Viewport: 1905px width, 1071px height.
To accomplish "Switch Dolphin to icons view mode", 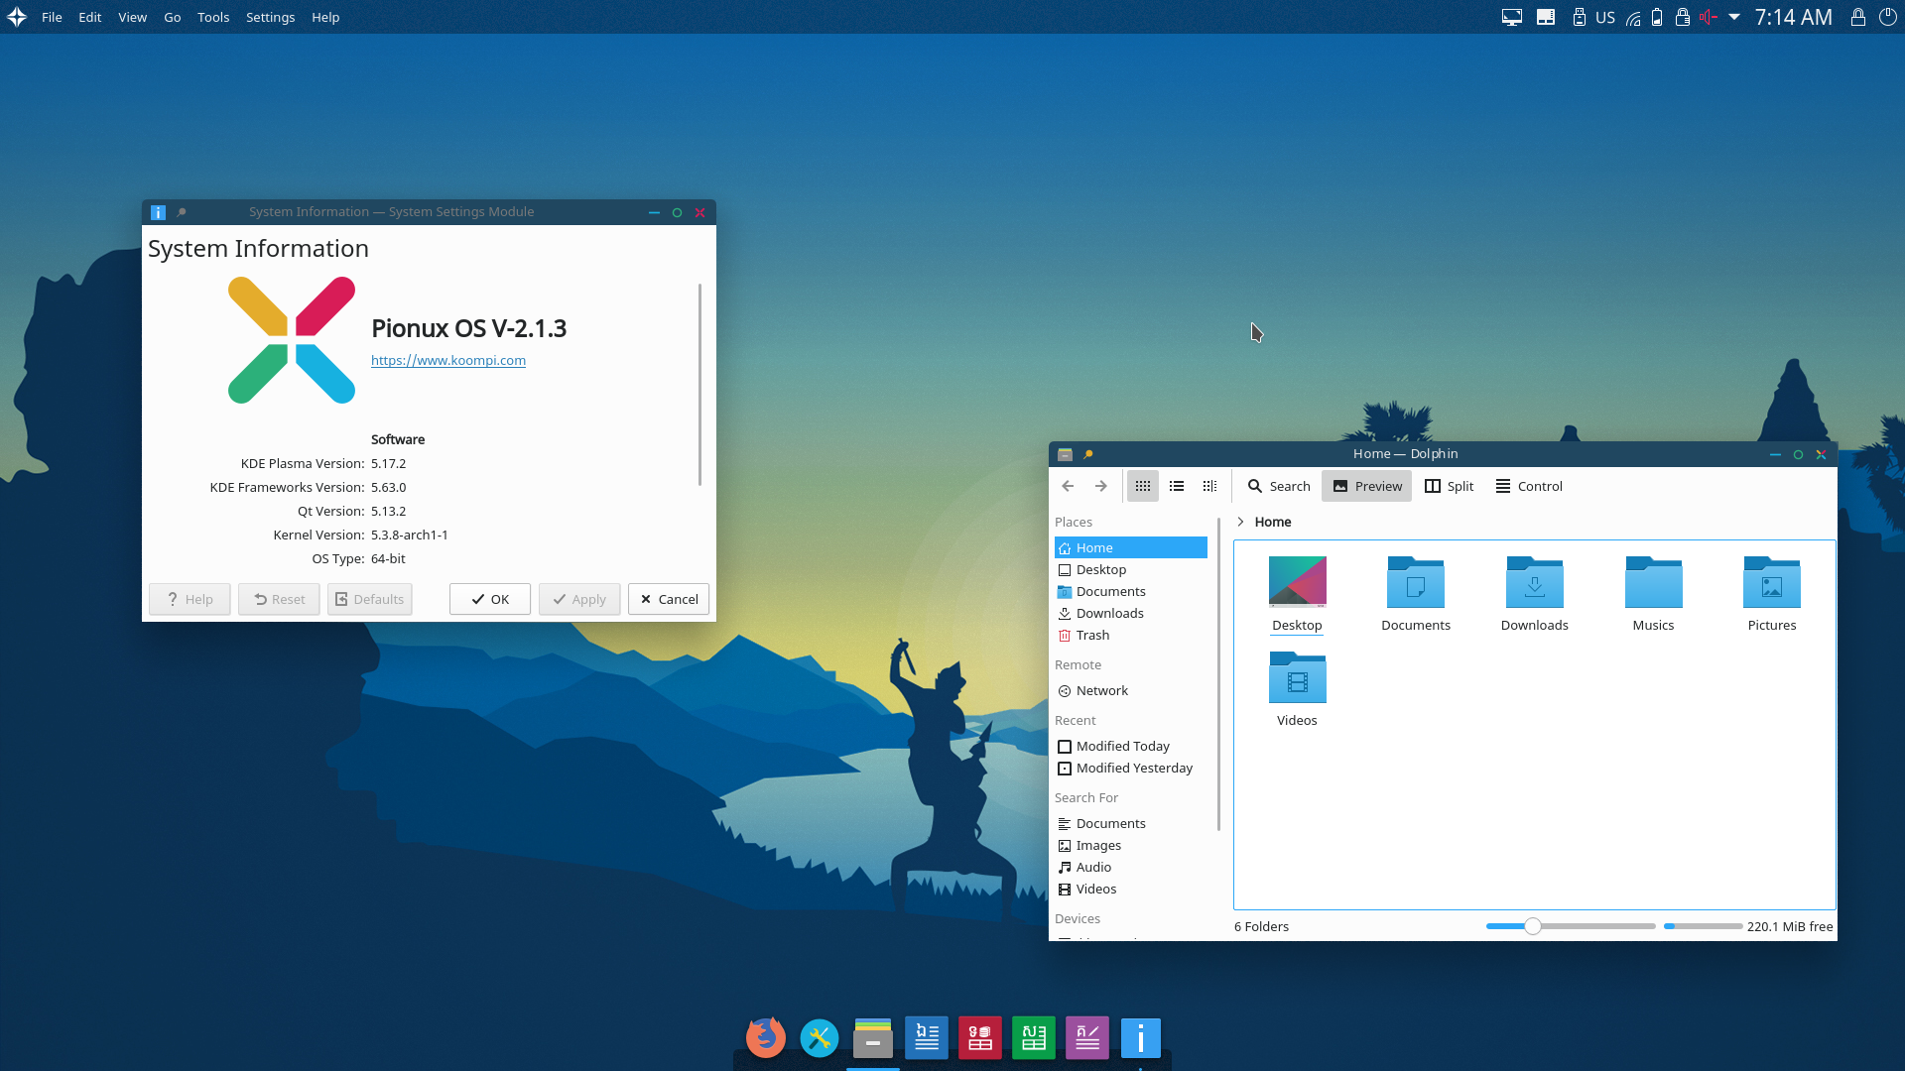I will tap(1143, 486).
